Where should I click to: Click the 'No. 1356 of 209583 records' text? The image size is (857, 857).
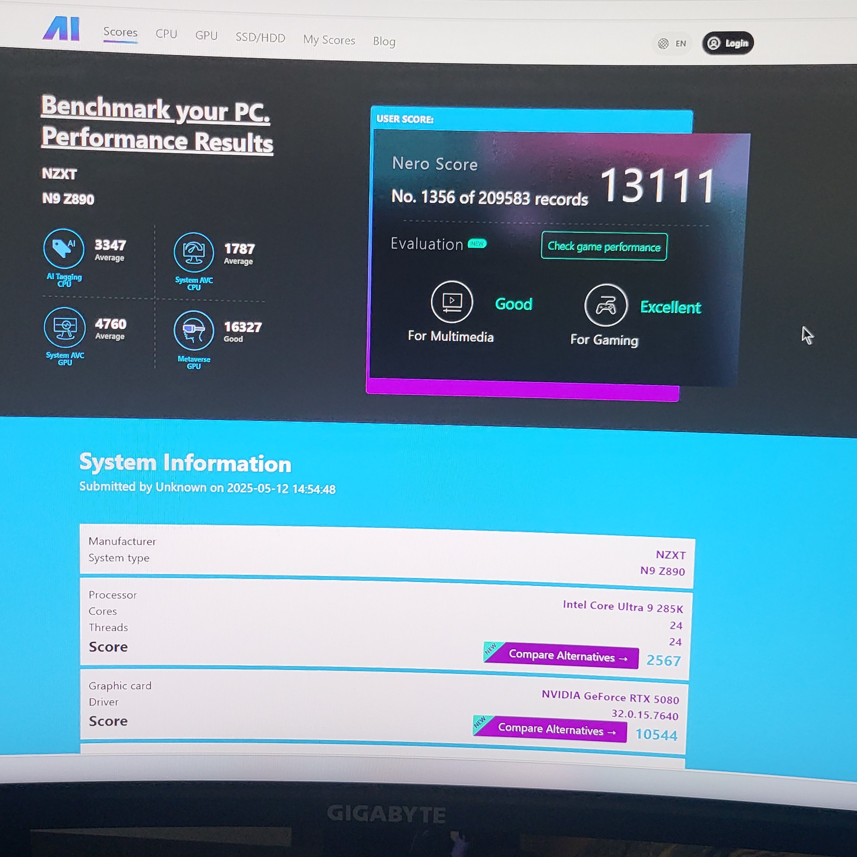click(490, 197)
